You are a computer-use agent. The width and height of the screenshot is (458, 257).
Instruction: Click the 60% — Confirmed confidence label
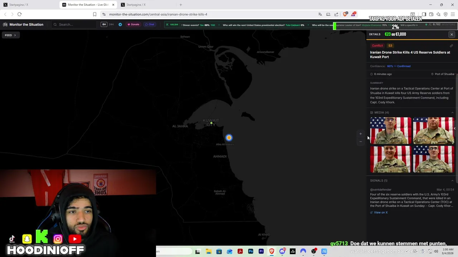(399, 66)
